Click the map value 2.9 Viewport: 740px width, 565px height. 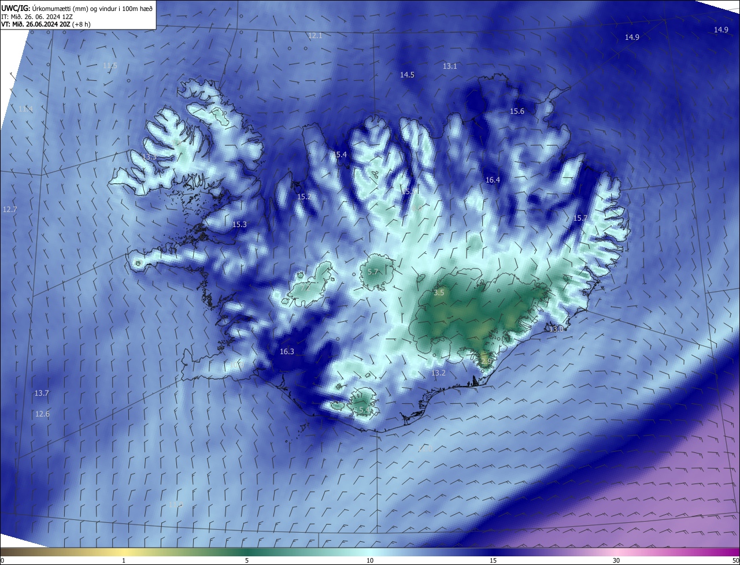coord(486,361)
